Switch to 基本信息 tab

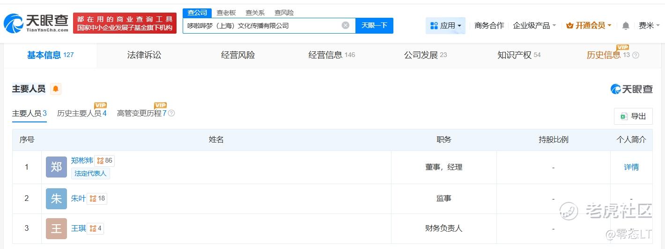[x=51, y=55]
